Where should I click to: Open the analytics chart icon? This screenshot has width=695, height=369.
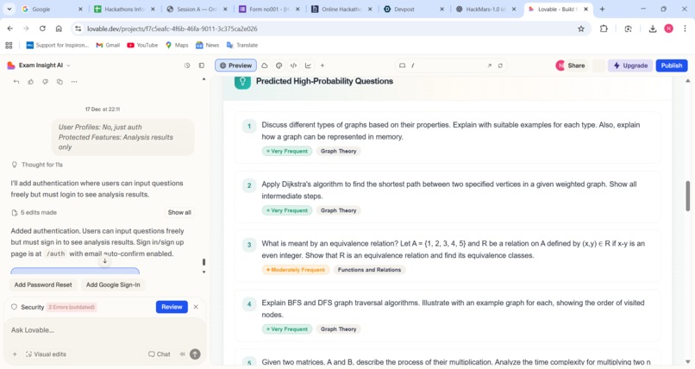coord(308,66)
